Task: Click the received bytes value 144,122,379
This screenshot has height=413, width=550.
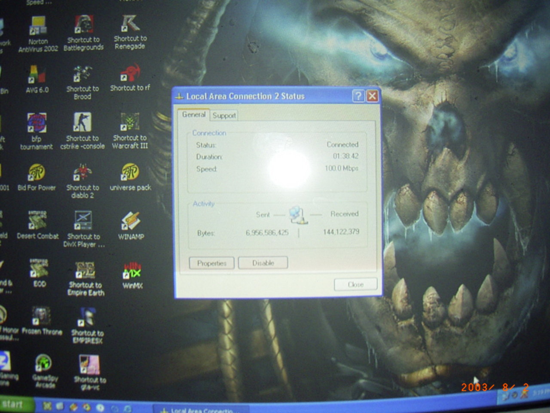Action: tap(341, 232)
